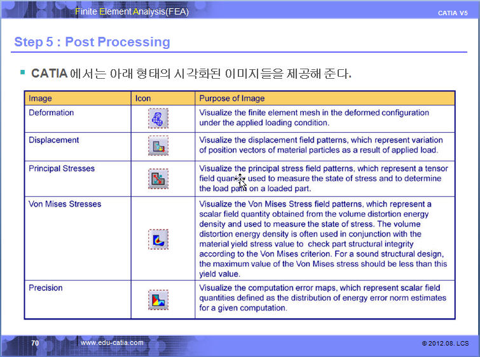This screenshot has width=480, height=357.
Task: Click the 'Purpose of Image' column header
Action: pyautogui.click(x=232, y=98)
